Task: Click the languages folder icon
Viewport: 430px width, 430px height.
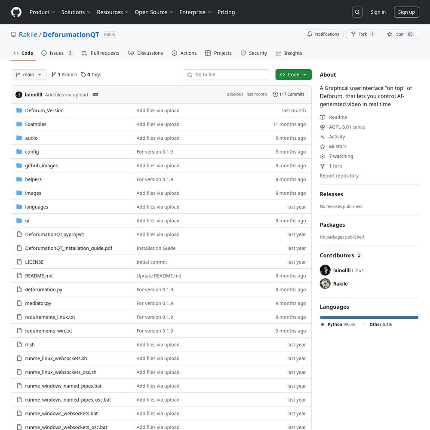Action: [19, 206]
